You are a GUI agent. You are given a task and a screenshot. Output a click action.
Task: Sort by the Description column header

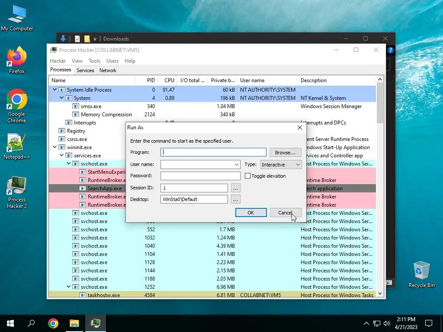337,80
